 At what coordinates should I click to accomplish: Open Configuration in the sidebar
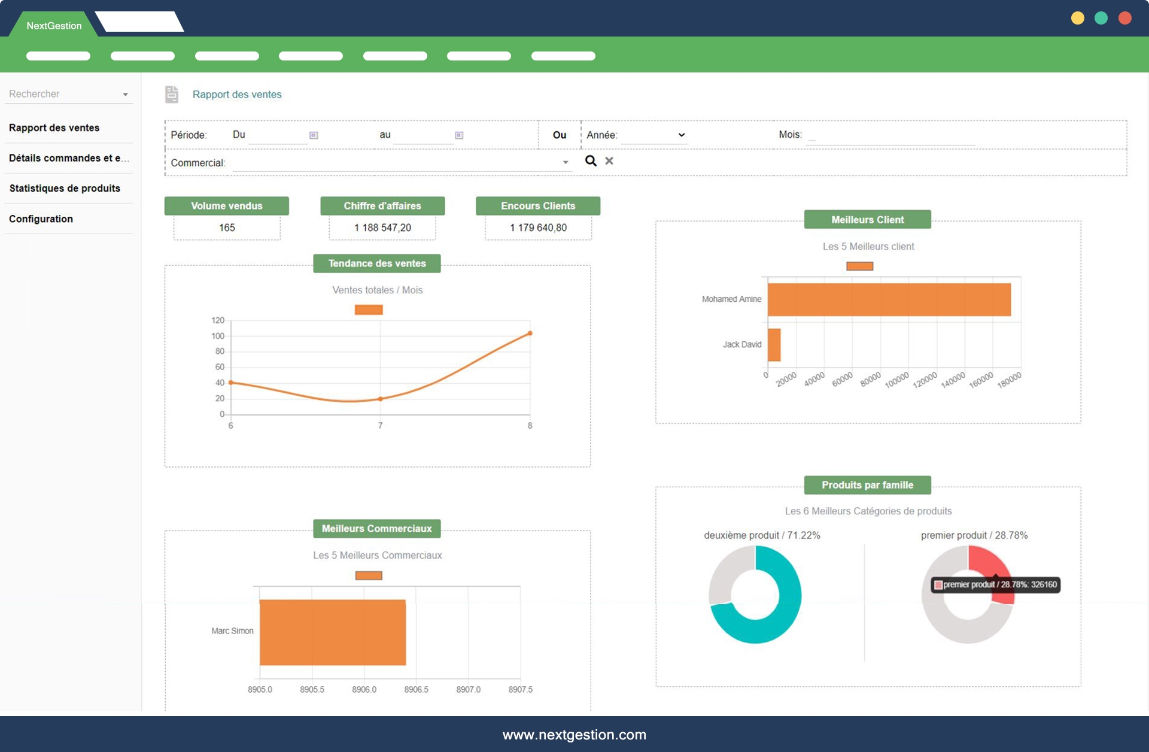(41, 219)
